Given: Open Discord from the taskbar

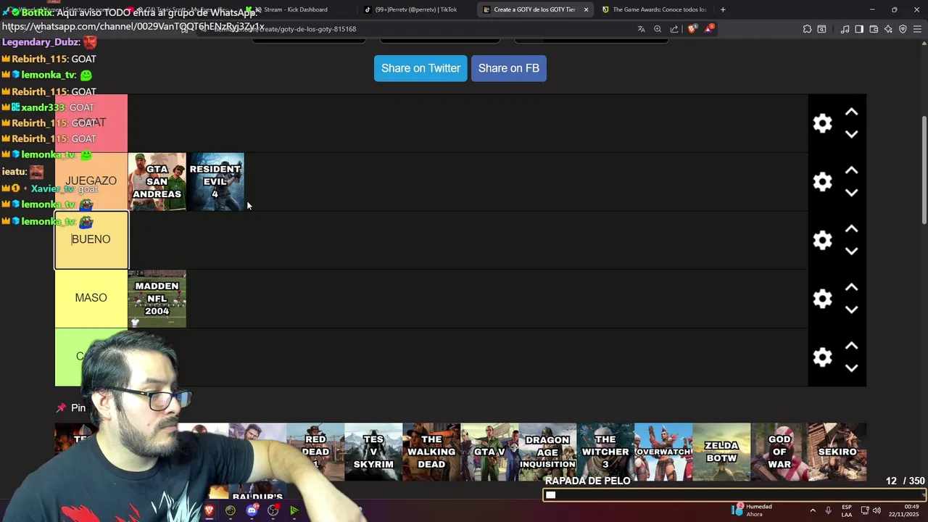Looking at the screenshot, I should 252,510.
